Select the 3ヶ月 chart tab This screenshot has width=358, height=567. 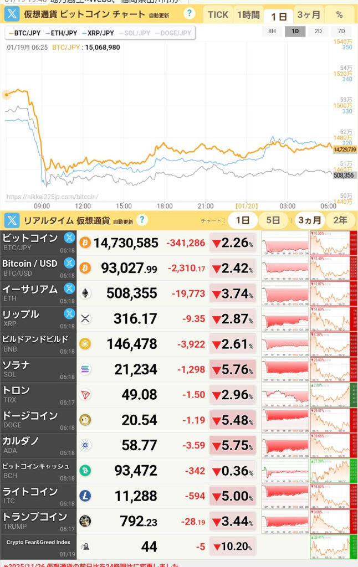tap(308, 15)
